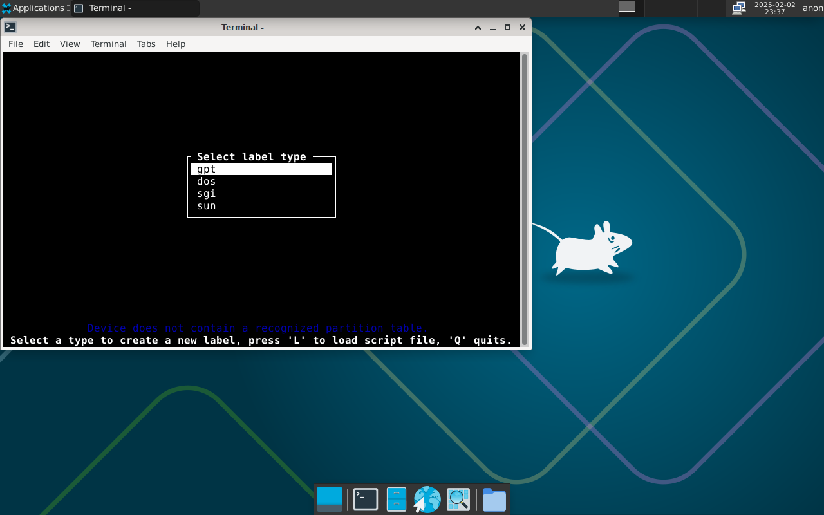Click the terminal vertical scrollbar
Viewport: 824px width, 515px height.
(x=525, y=200)
